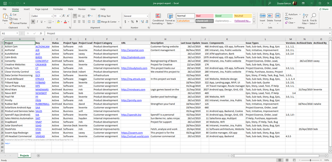Viewport: 332px width, 162px height.
Task: Switch to the Formulas ribbon tab
Action: coord(58,9)
